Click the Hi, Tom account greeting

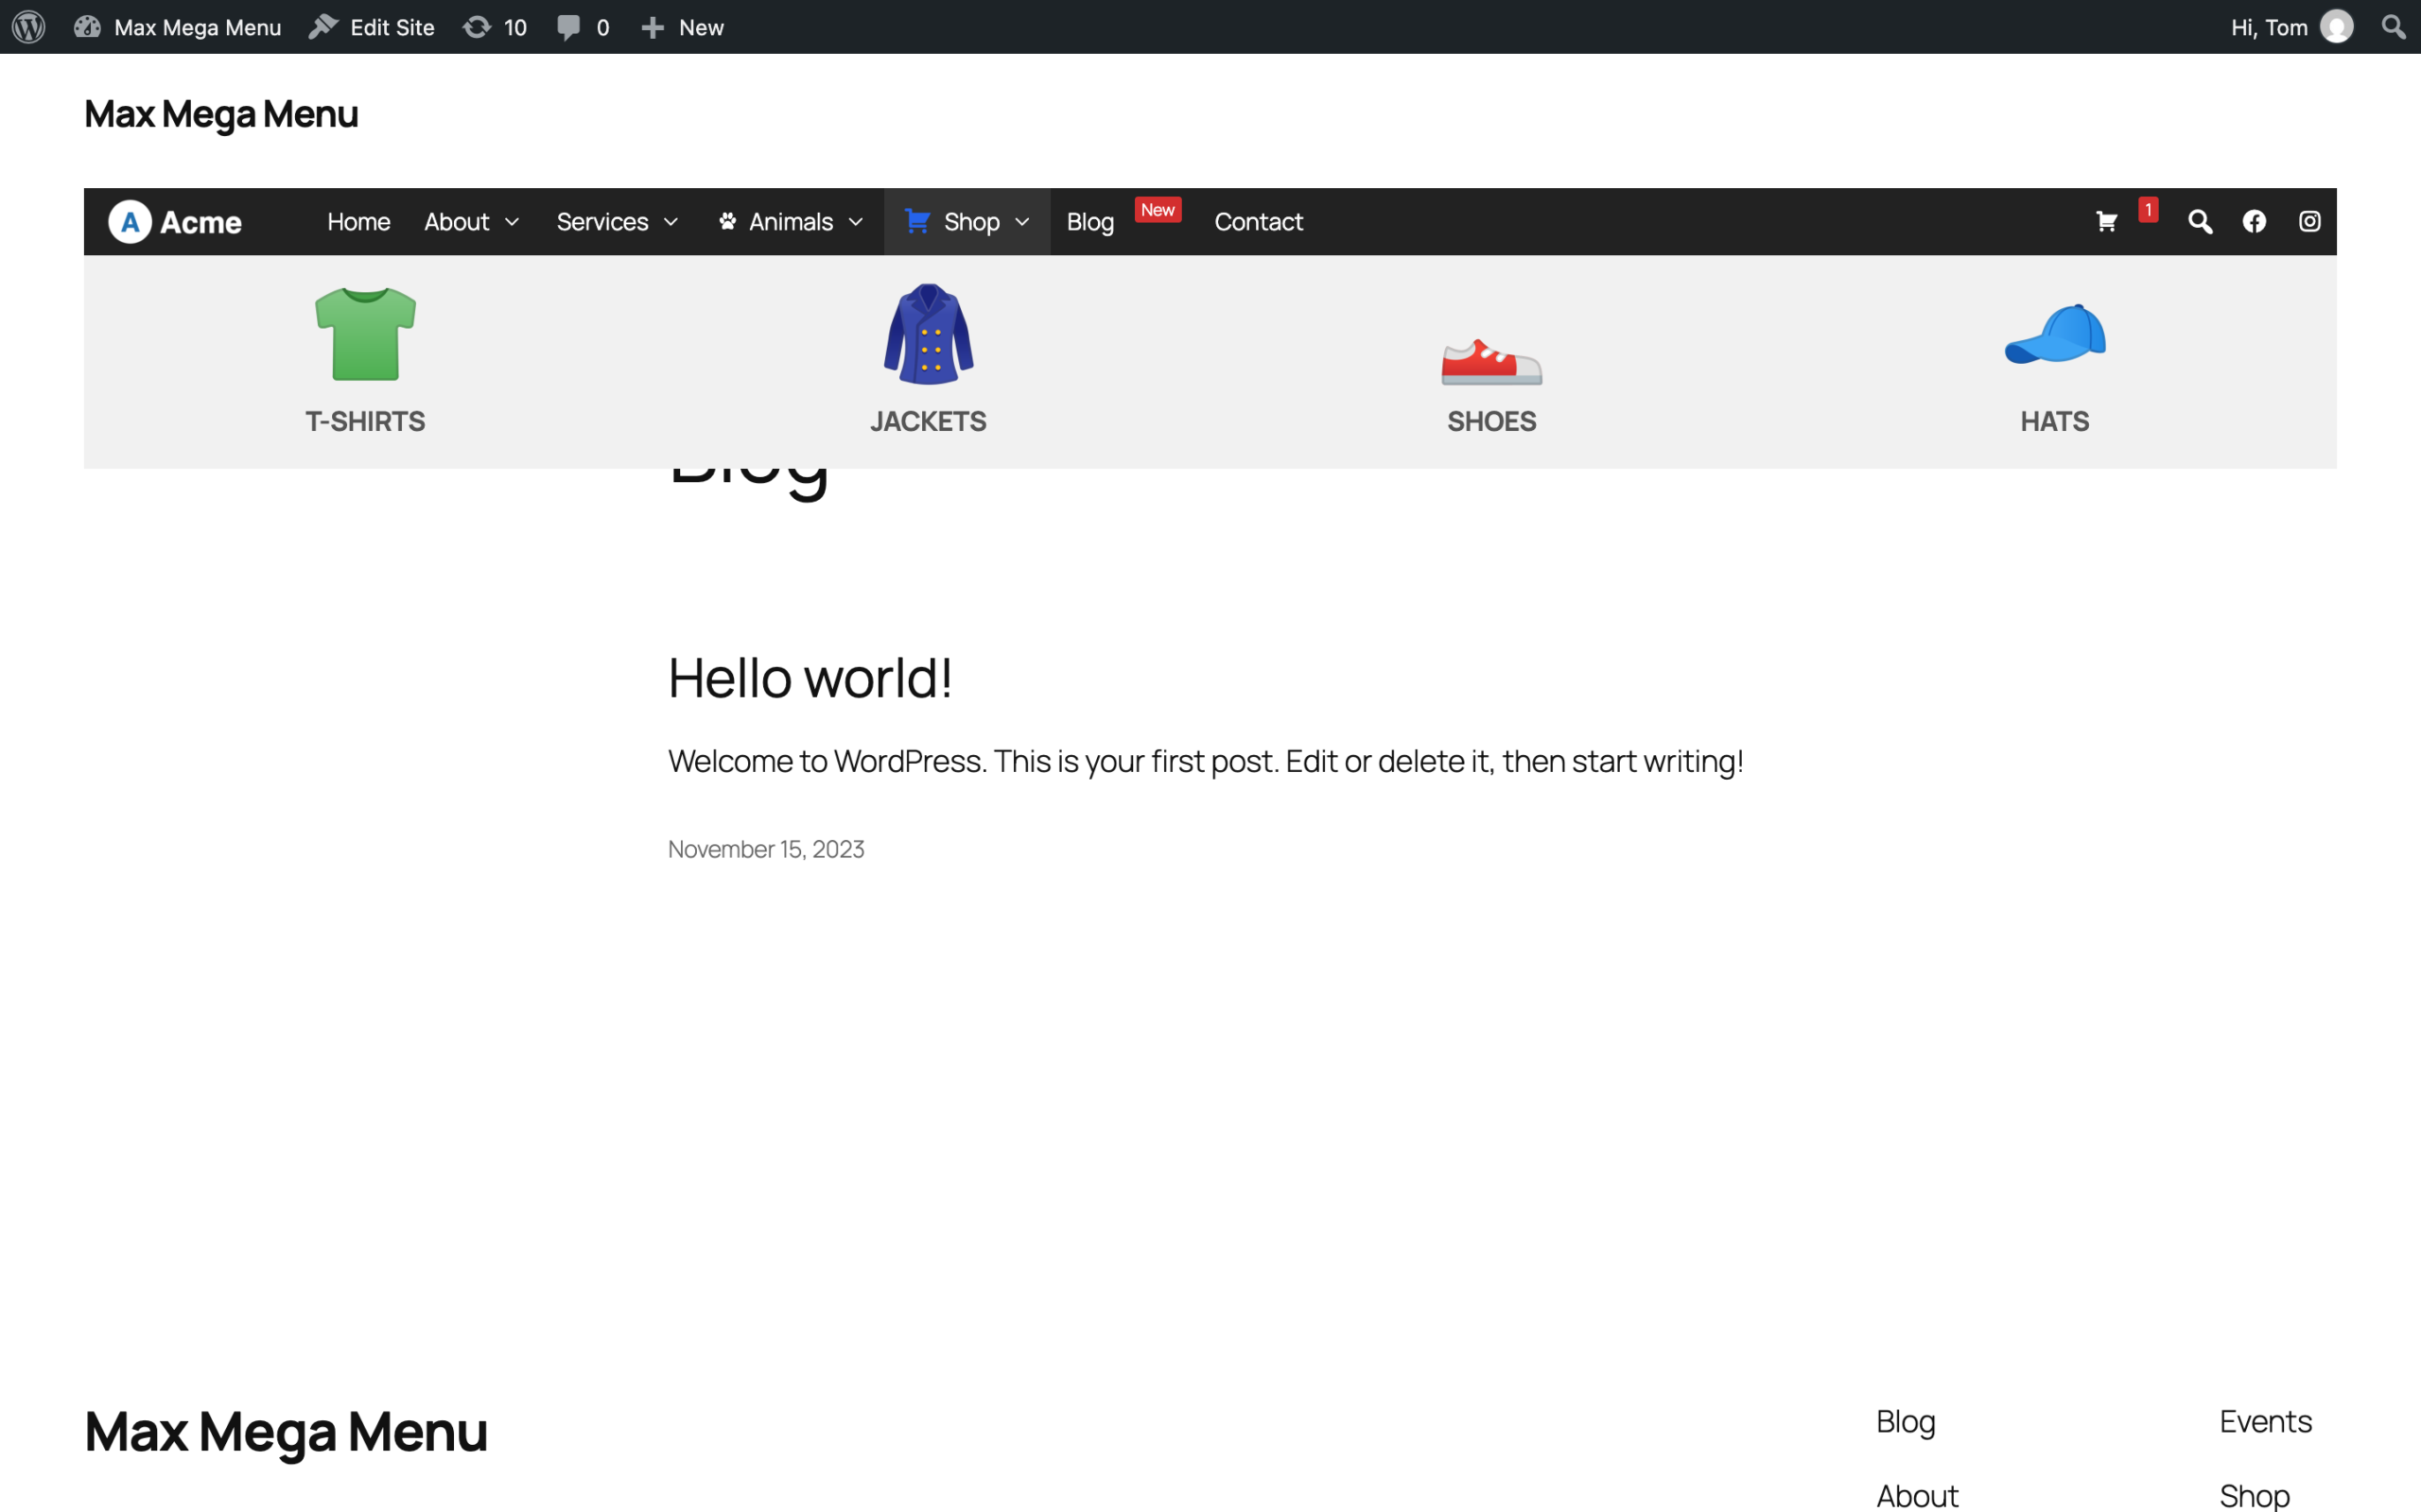[2269, 27]
